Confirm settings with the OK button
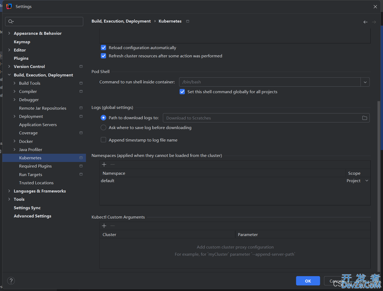The height and width of the screenshot is (291, 383). click(x=308, y=281)
